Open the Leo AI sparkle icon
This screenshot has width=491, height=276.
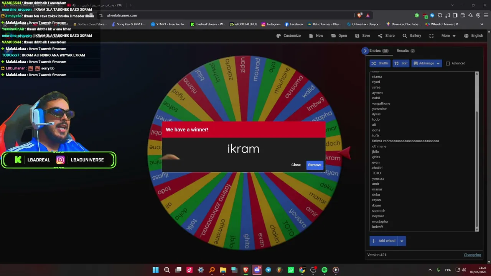pos(470,15)
